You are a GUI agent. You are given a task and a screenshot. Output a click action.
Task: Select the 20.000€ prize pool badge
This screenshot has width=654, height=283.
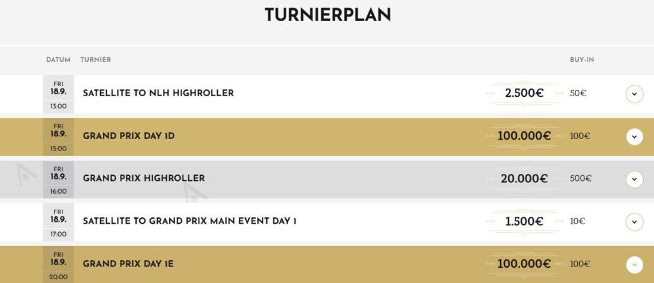(524, 178)
